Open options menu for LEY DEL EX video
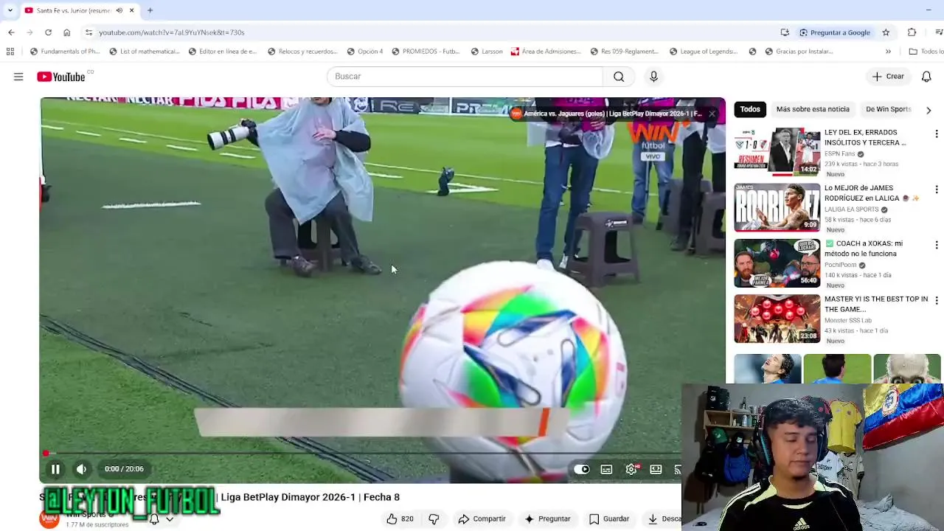Viewport: 944px width, 531px height. [937, 134]
